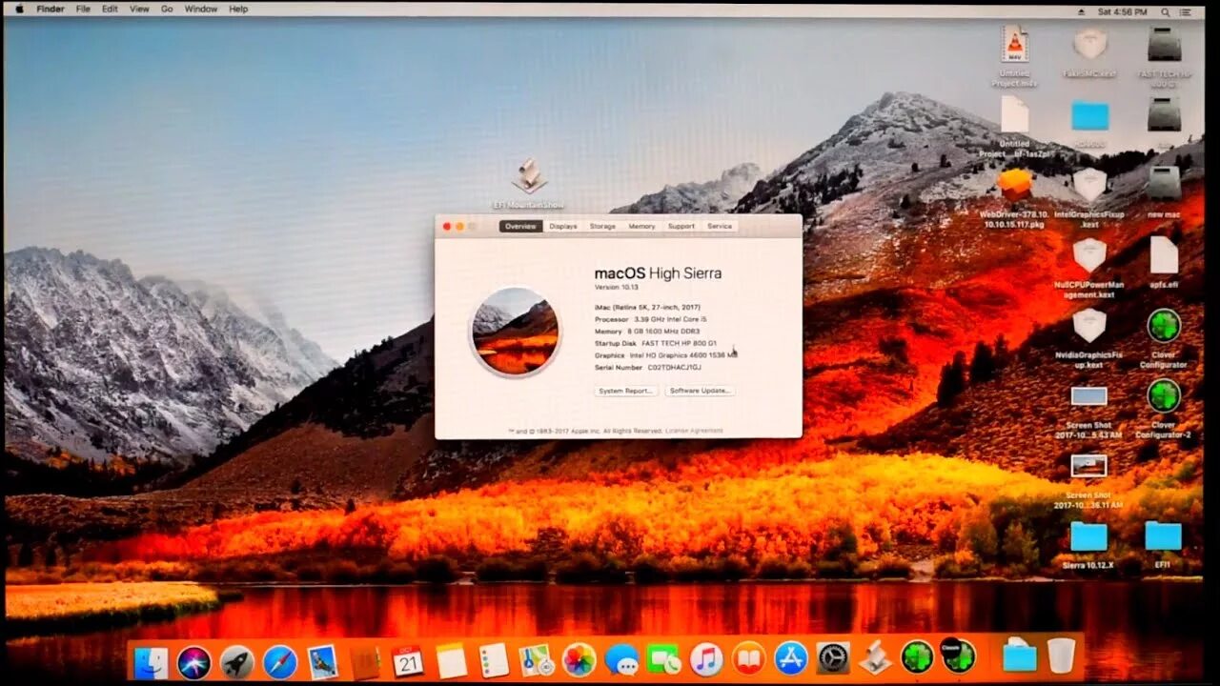Click the System Report button

tap(626, 391)
